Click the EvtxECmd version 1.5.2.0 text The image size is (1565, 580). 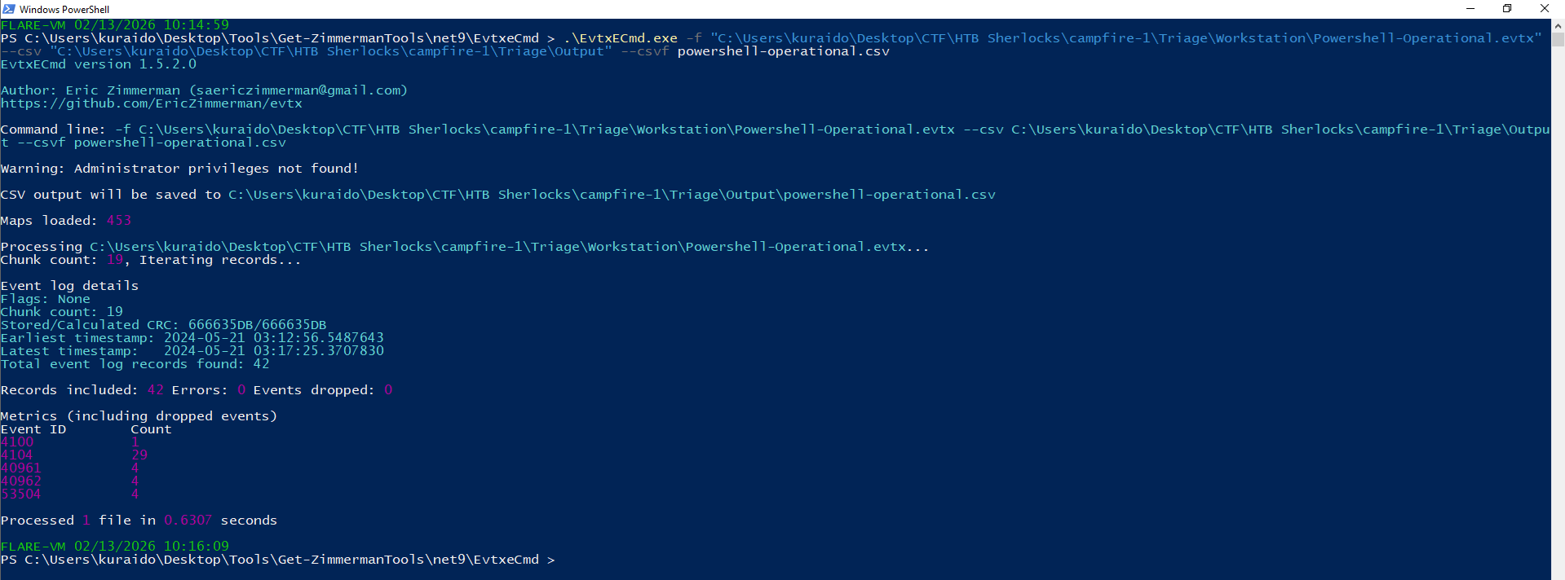tap(98, 64)
